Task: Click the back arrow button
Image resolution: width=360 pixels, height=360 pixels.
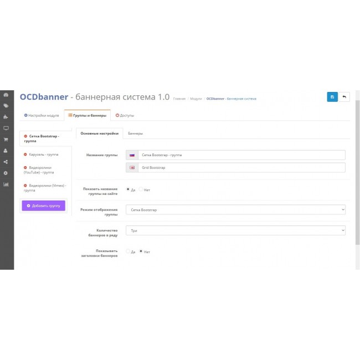Action: pos(344,97)
